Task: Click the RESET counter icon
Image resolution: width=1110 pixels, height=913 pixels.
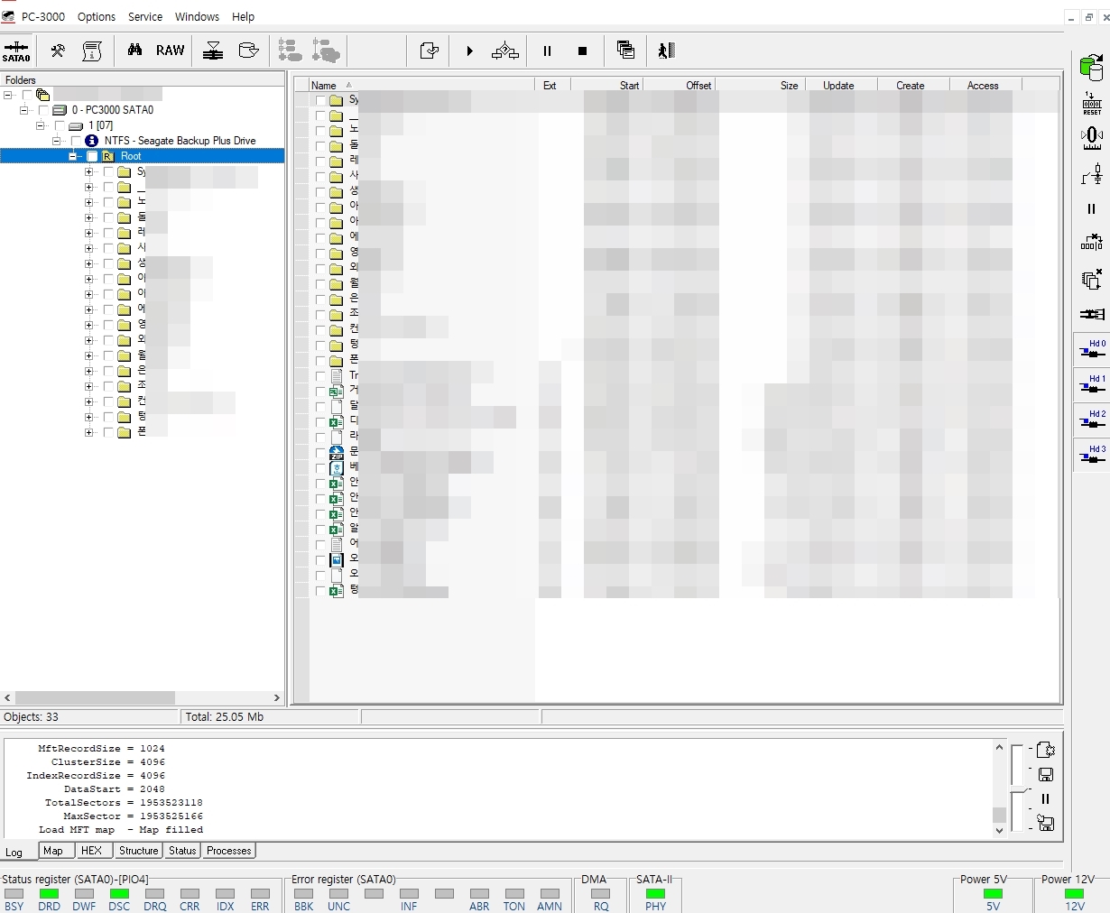Action: (1092, 104)
